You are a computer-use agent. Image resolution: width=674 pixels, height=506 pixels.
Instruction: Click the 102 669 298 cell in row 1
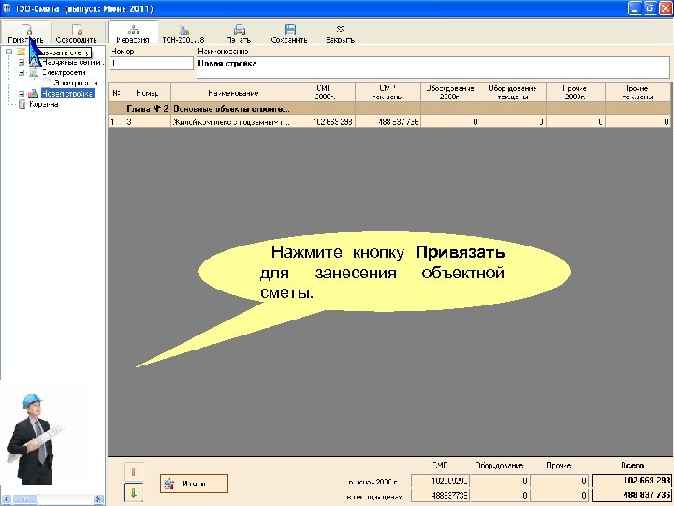click(x=326, y=122)
